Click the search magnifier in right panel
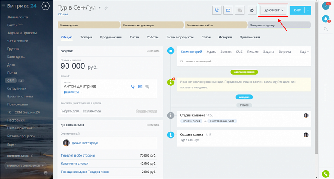 pos(326,29)
